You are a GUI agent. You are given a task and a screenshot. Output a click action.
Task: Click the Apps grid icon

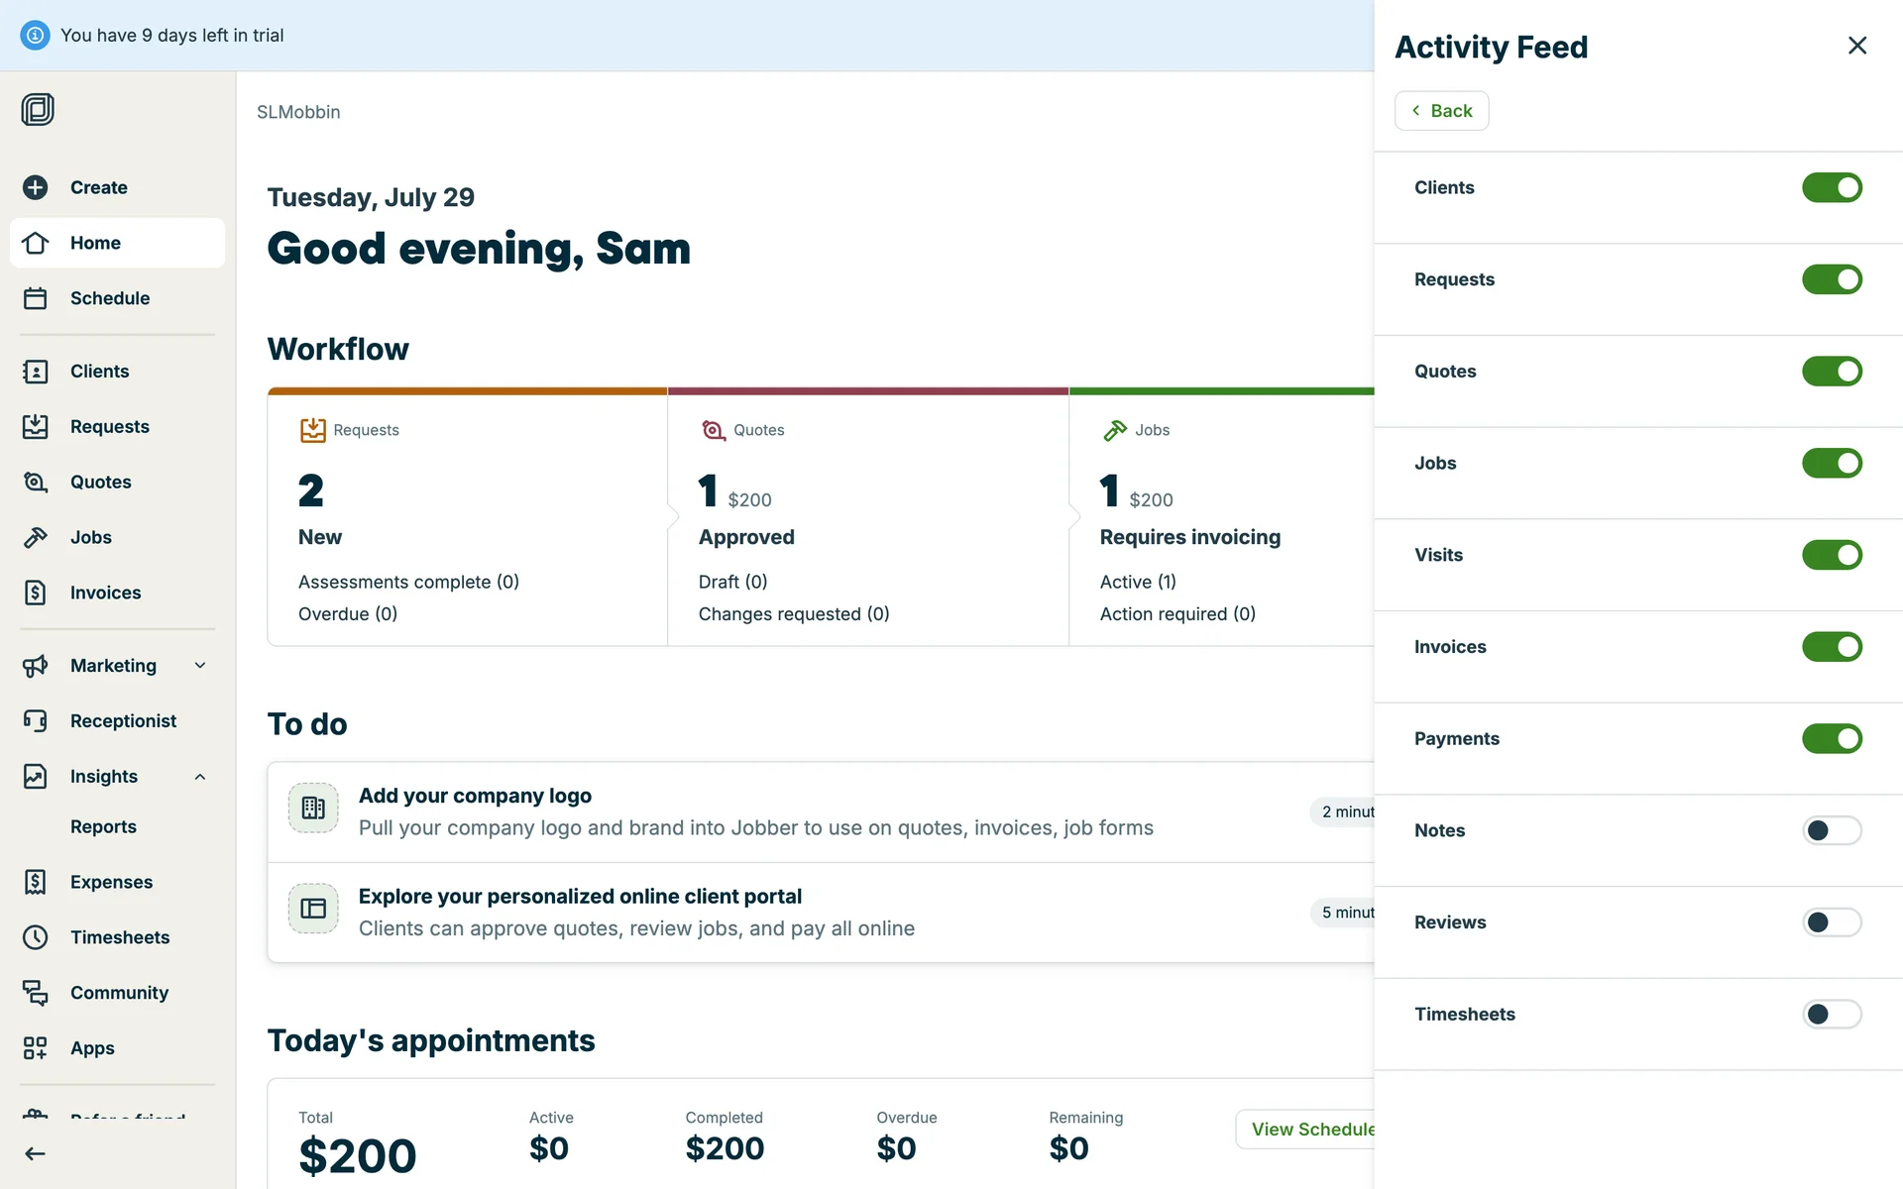(x=36, y=1048)
